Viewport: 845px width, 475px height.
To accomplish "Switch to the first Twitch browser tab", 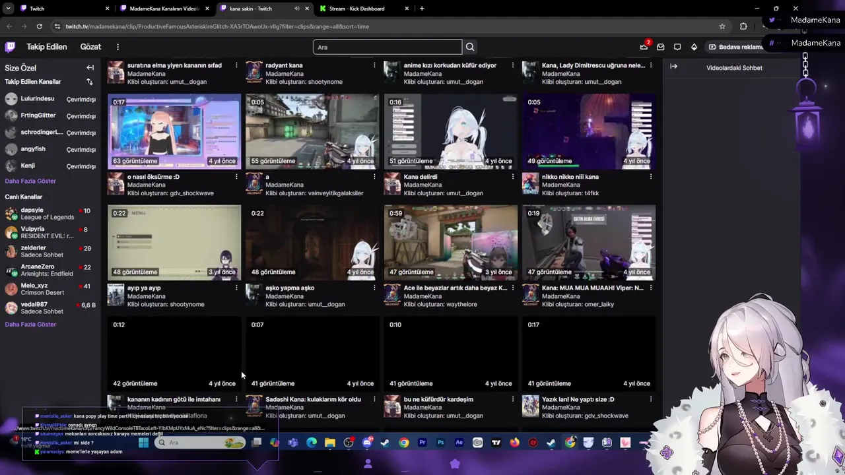I will point(63,9).
